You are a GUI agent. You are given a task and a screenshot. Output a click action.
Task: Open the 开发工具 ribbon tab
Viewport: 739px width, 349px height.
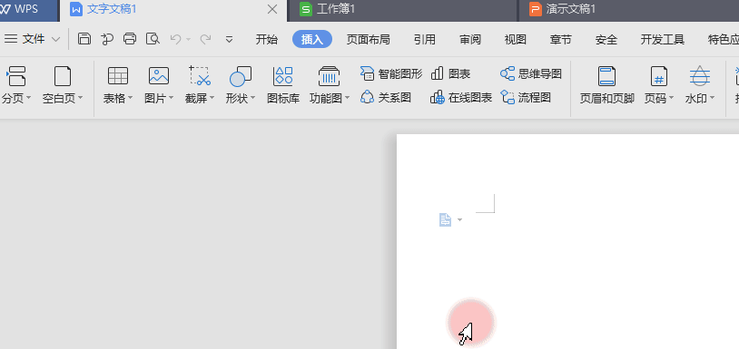click(x=662, y=40)
